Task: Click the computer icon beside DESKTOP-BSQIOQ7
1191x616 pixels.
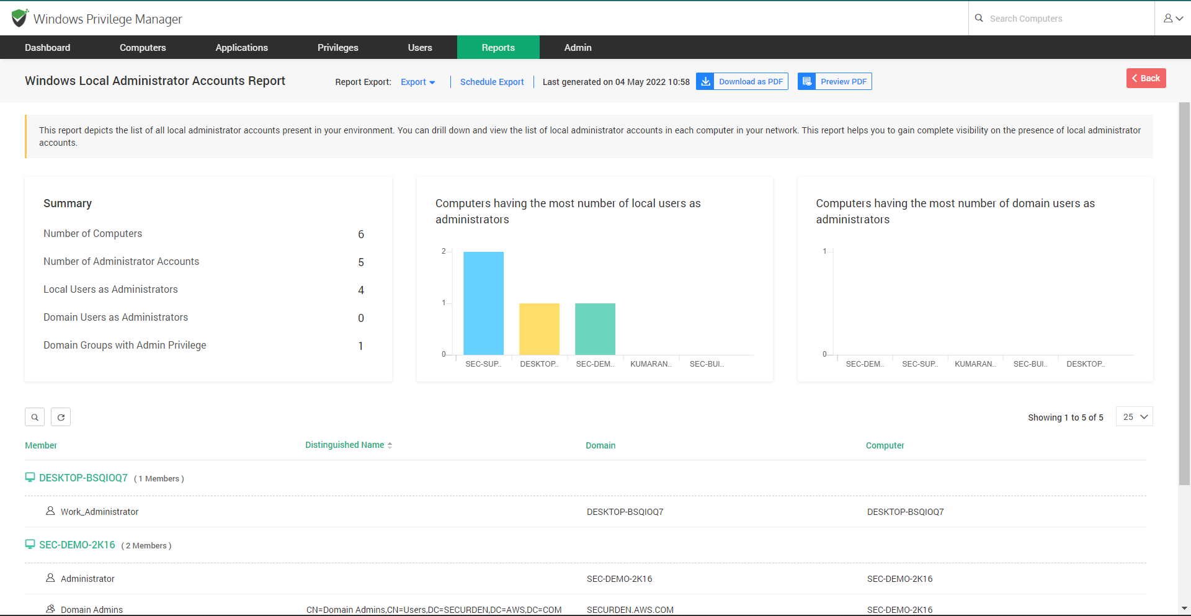Action: [29, 476]
